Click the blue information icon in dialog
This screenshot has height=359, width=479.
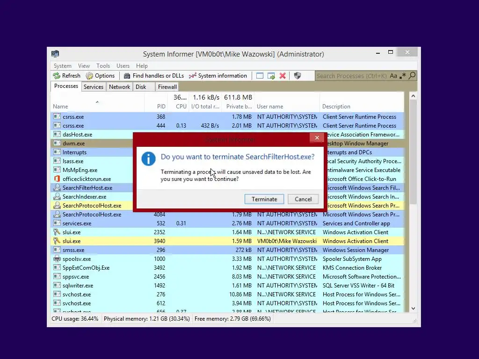click(x=148, y=159)
